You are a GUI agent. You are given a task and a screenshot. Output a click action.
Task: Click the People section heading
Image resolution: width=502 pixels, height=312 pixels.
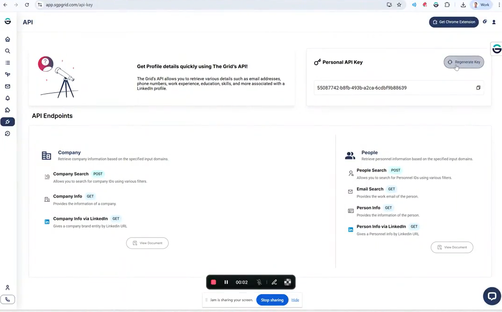click(x=370, y=152)
